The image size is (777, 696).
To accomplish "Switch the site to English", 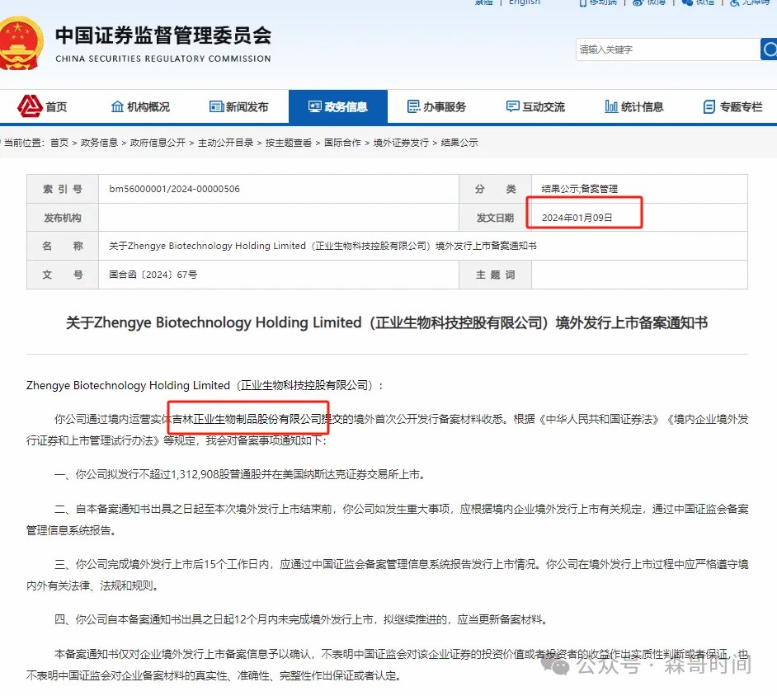I will (x=525, y=2).
